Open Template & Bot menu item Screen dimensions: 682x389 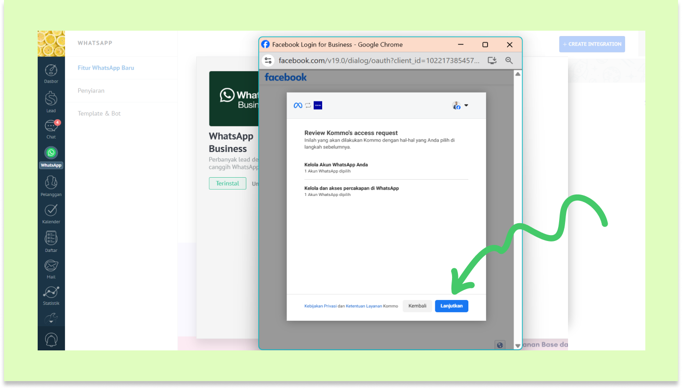click(x=99, y=113)
